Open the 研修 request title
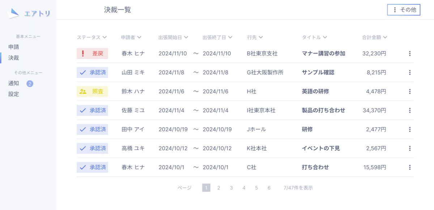The height and width of the screenshot is (210, 434). click(x=307, y=129)
